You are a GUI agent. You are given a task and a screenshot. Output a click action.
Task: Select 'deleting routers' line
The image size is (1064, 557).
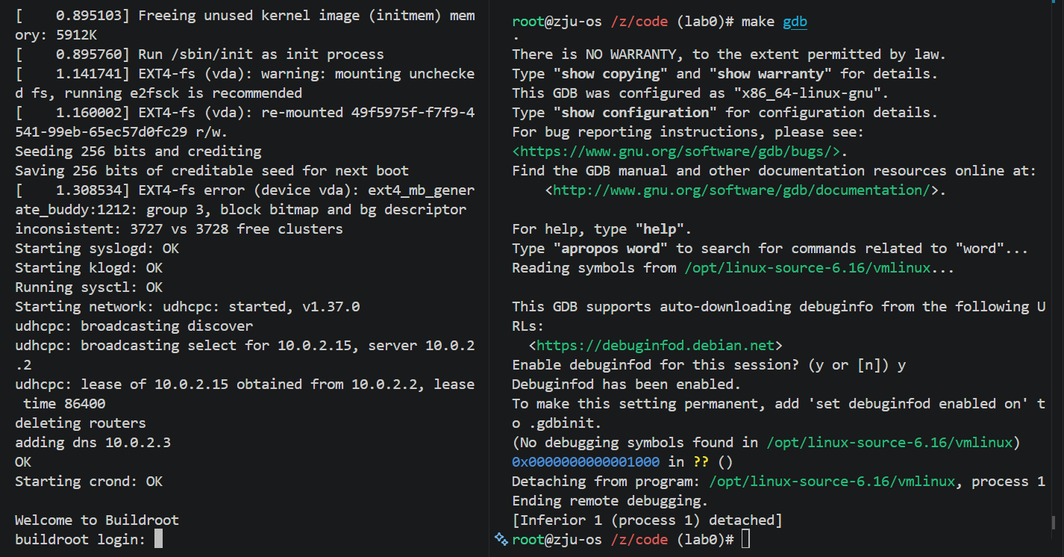pos(81,423)
